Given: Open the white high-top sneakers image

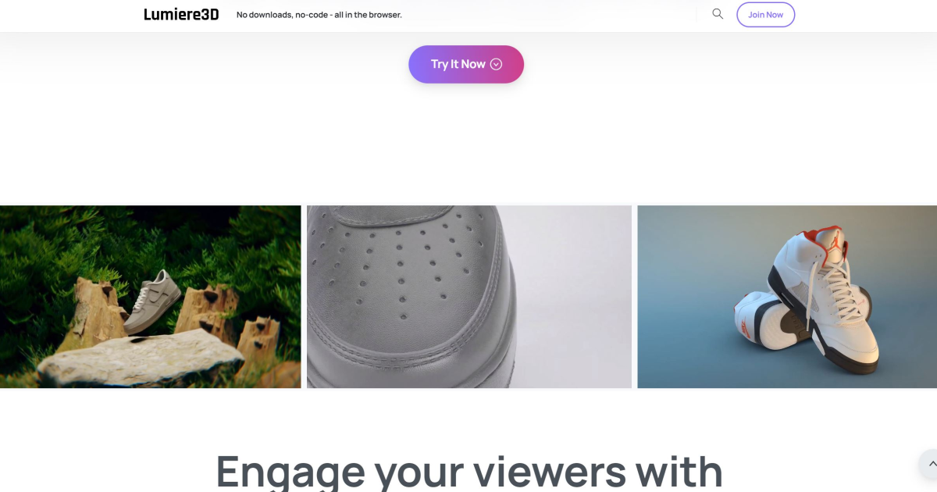Looking at the screenshot, I should pos(787,297).
